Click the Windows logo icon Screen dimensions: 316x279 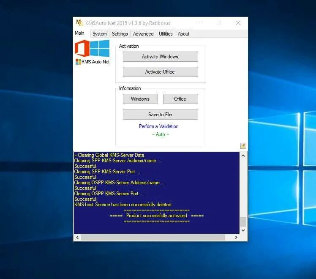click(100, 48)
